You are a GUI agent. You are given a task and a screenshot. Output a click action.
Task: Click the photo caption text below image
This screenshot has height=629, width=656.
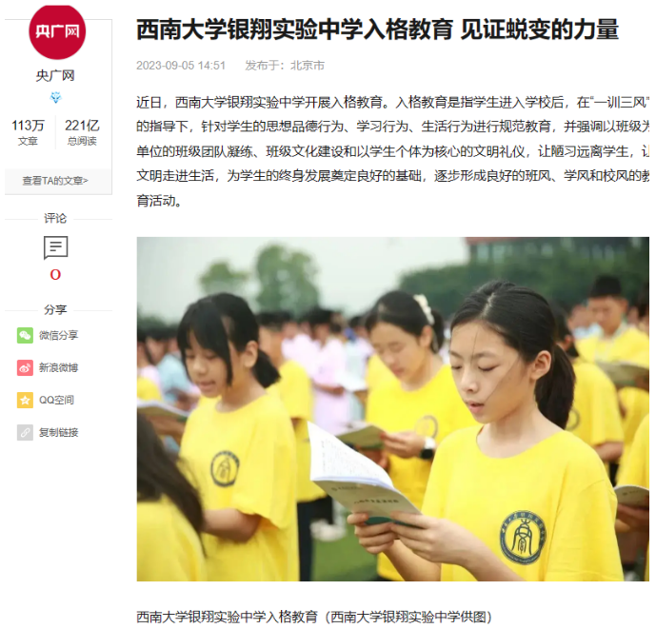tap(314, 617)
